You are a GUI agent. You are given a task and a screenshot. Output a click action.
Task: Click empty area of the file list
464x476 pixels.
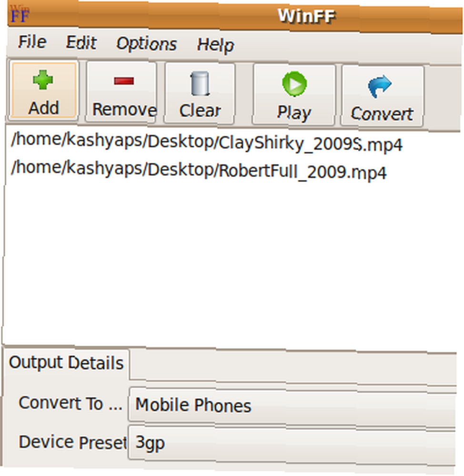[231, 261]
